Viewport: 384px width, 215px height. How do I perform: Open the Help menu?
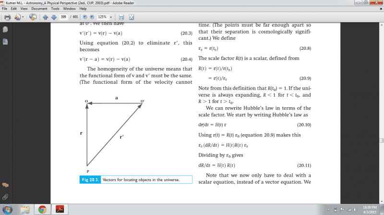point(83,9)
